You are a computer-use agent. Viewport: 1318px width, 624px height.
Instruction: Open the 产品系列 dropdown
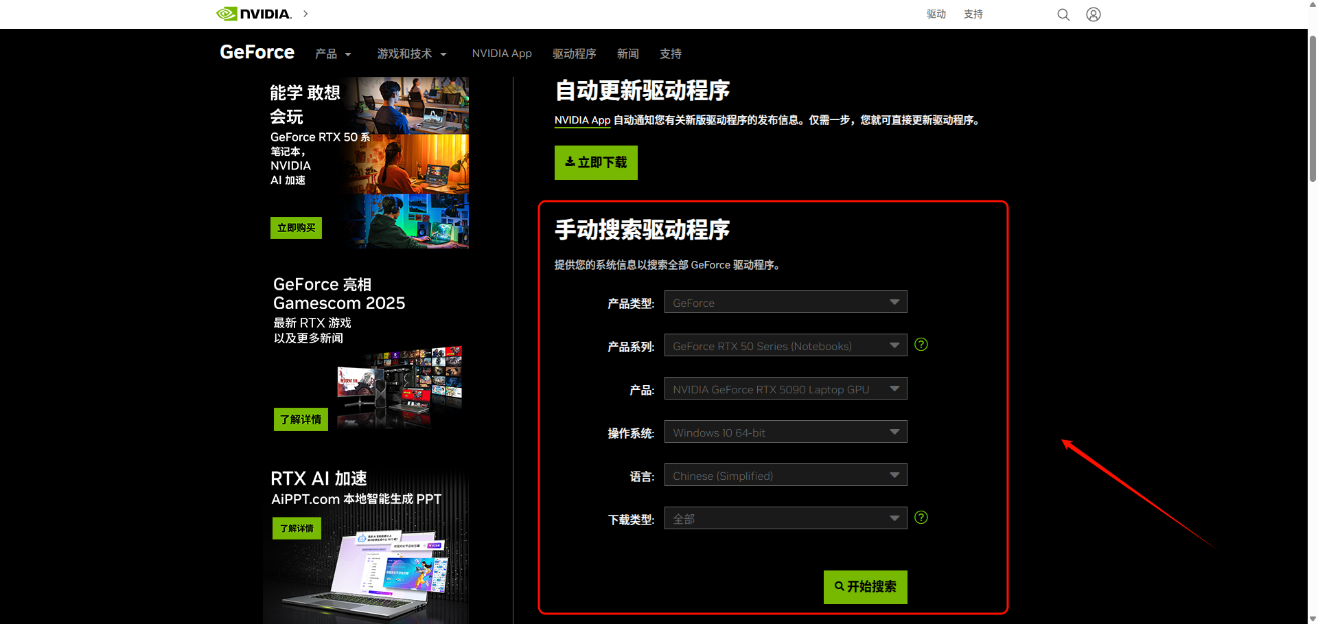785,345
